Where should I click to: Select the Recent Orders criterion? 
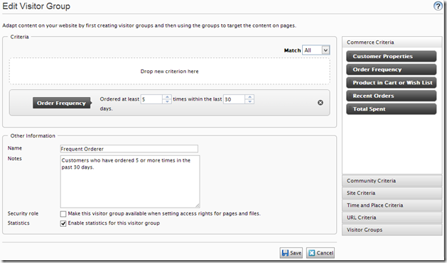(392, 96)
